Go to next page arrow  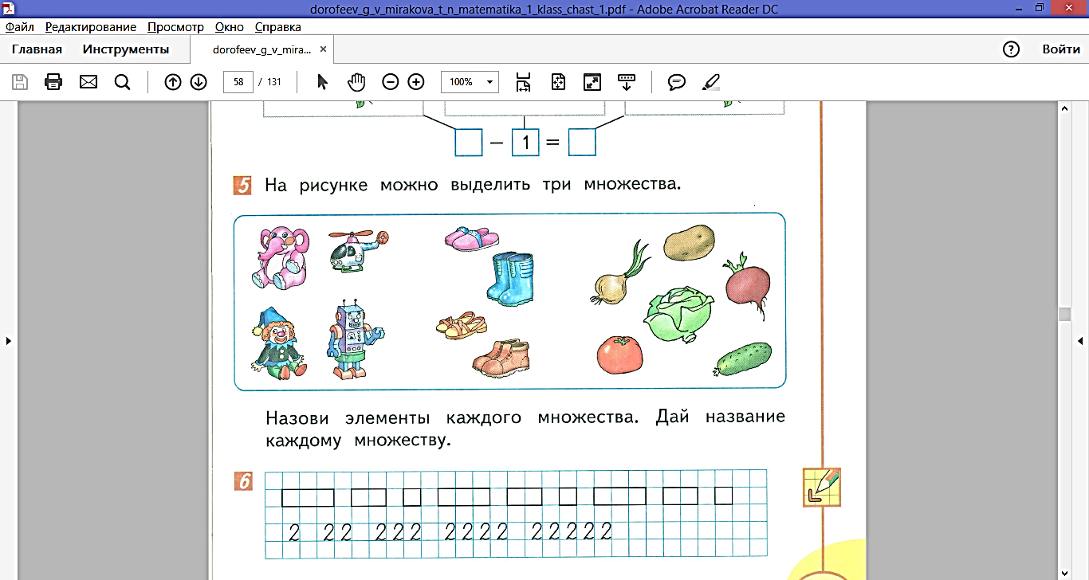[x=199, y=82]
